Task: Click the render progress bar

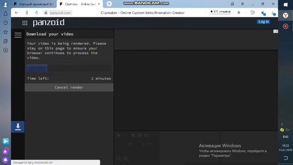Action: coord(69,68)
